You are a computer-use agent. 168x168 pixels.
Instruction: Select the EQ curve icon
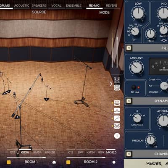click(x=117, y=110)
